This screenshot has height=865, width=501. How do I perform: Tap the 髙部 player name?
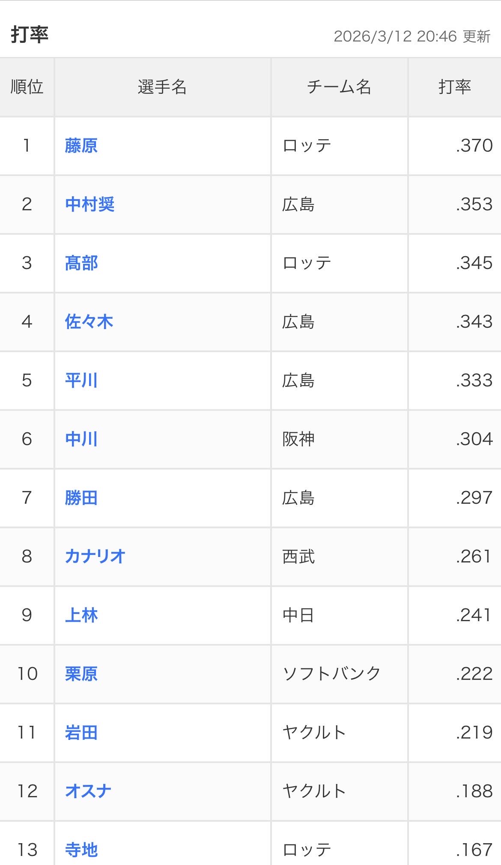click(x=81, y=263)
